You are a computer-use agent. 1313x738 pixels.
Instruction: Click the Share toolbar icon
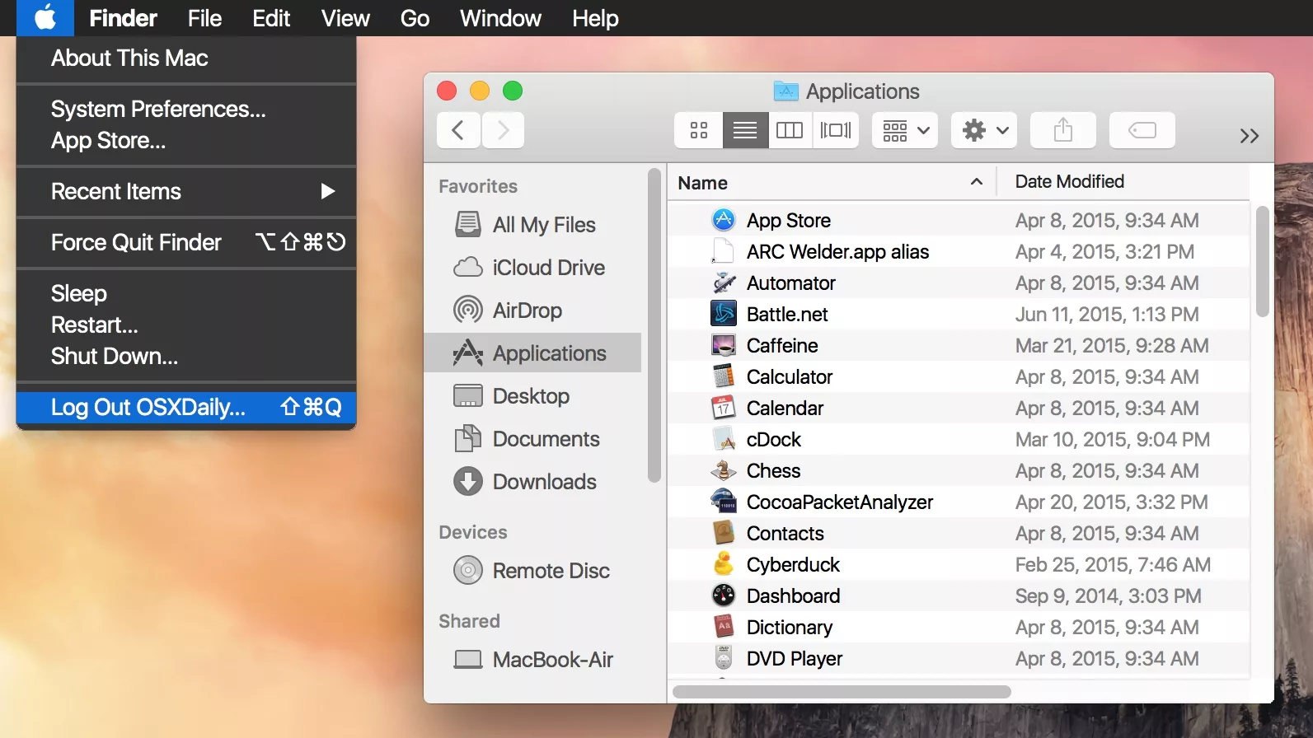[x=1063, y=130]
